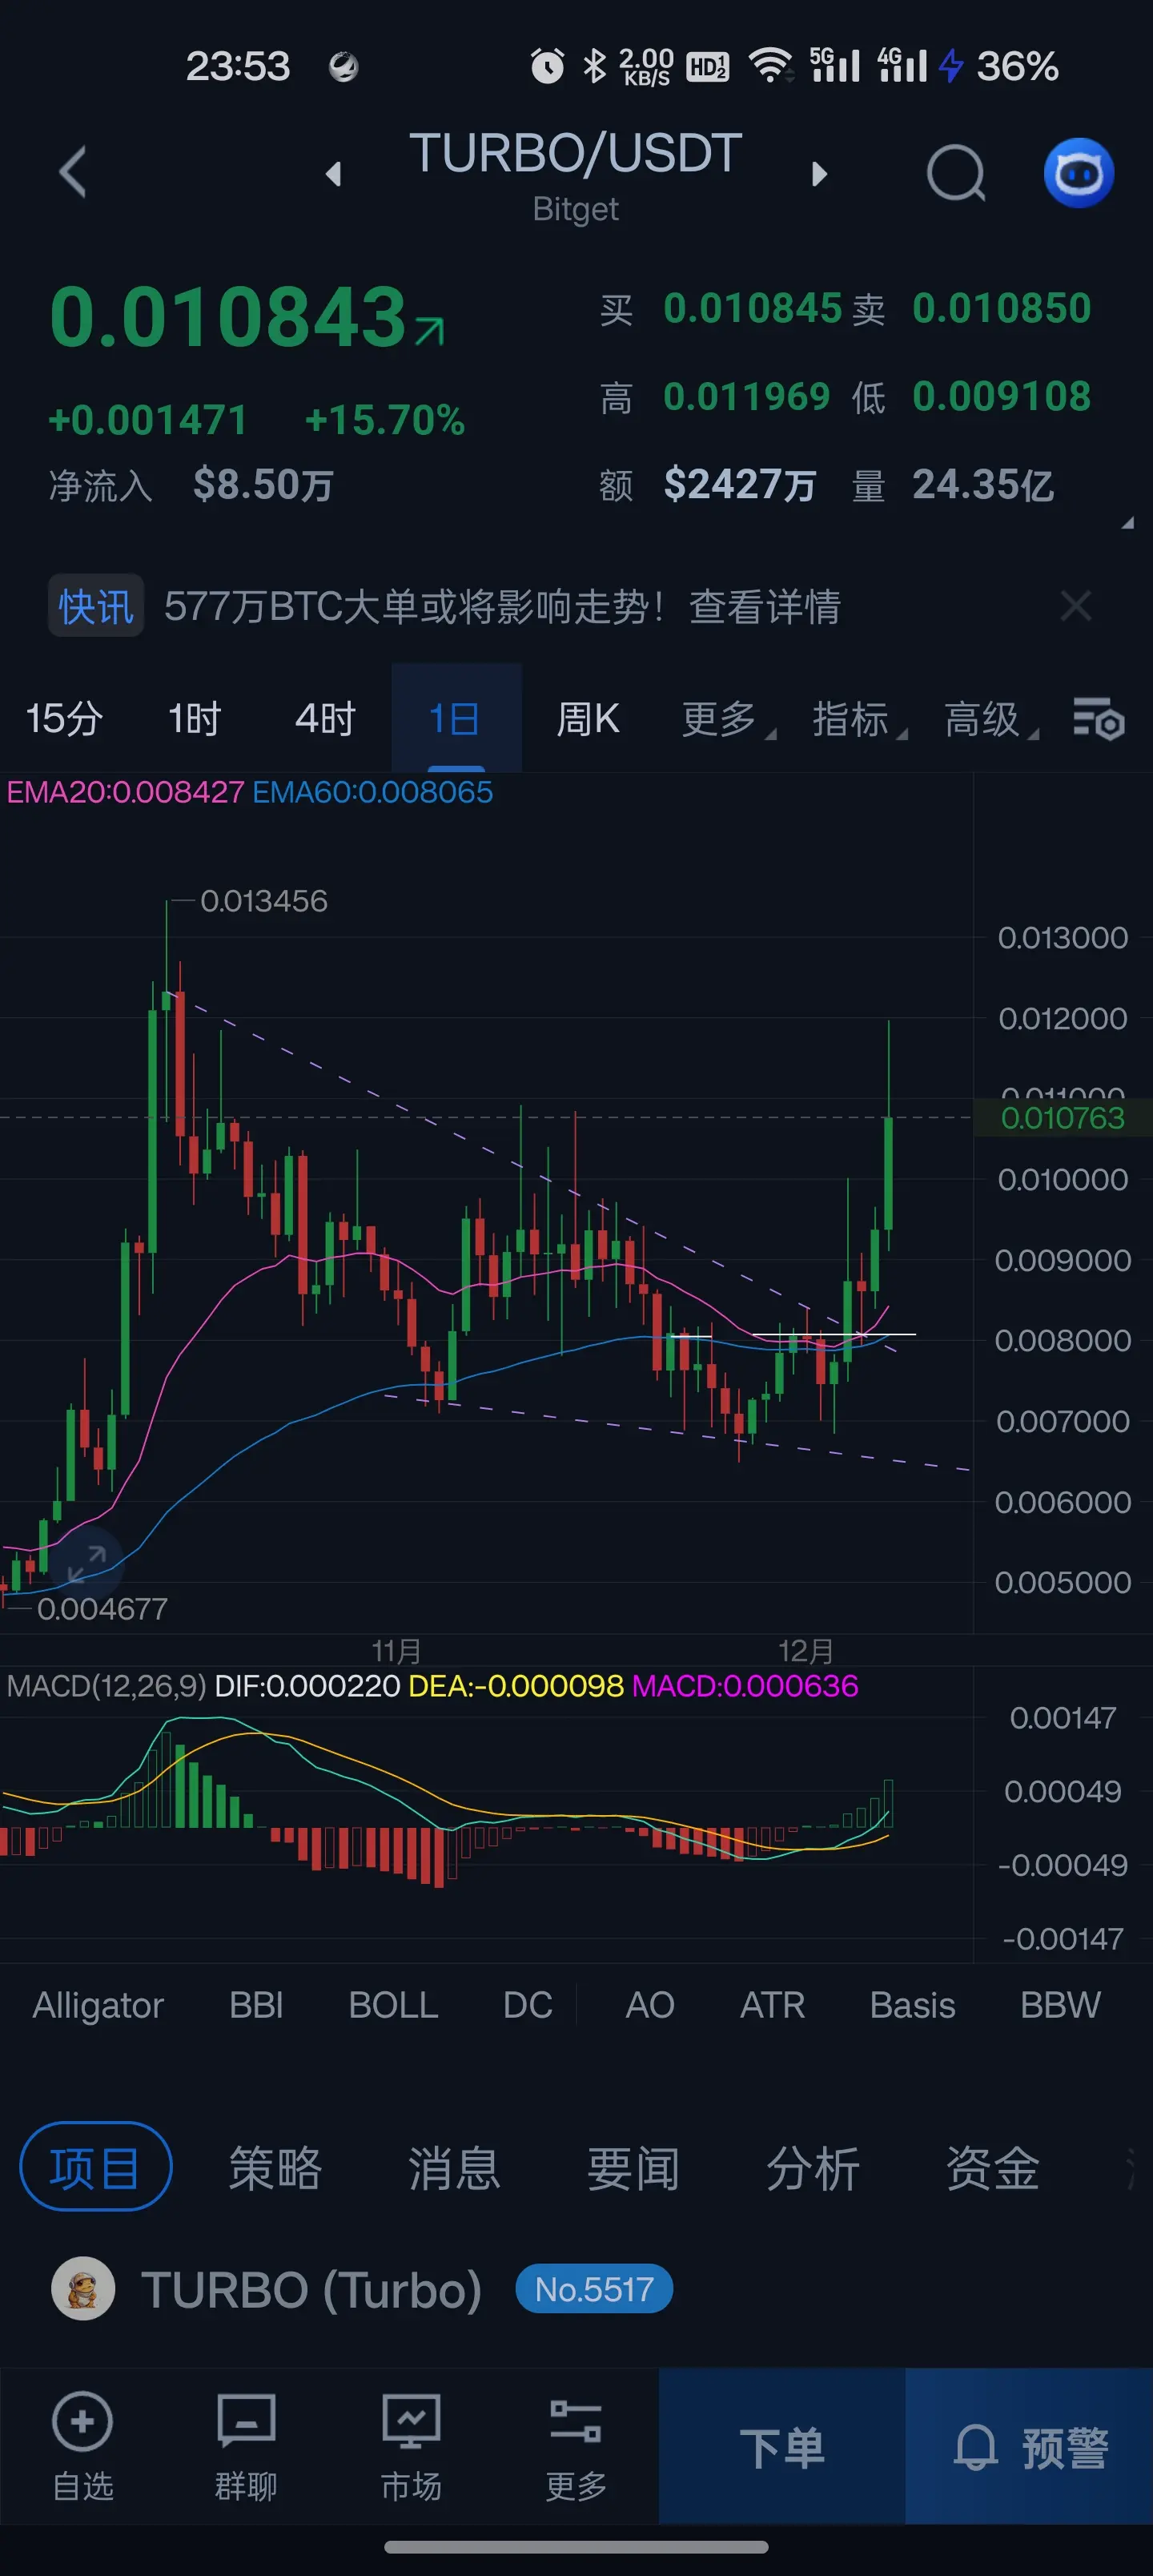Image resolution: width=1153 pixels, height=2576 pixels.
Task: Tap the TURBO/USDT pair title
Action: click(576, 153)
